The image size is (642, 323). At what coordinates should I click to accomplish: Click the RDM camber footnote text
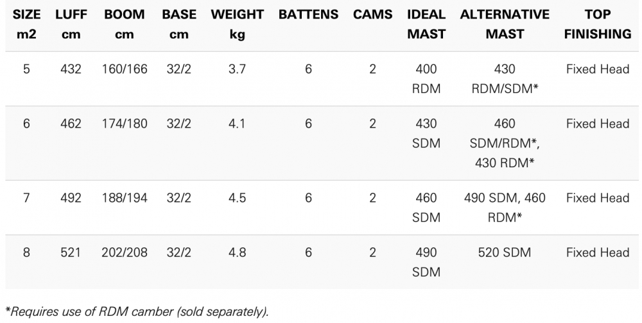pos(137,312)
